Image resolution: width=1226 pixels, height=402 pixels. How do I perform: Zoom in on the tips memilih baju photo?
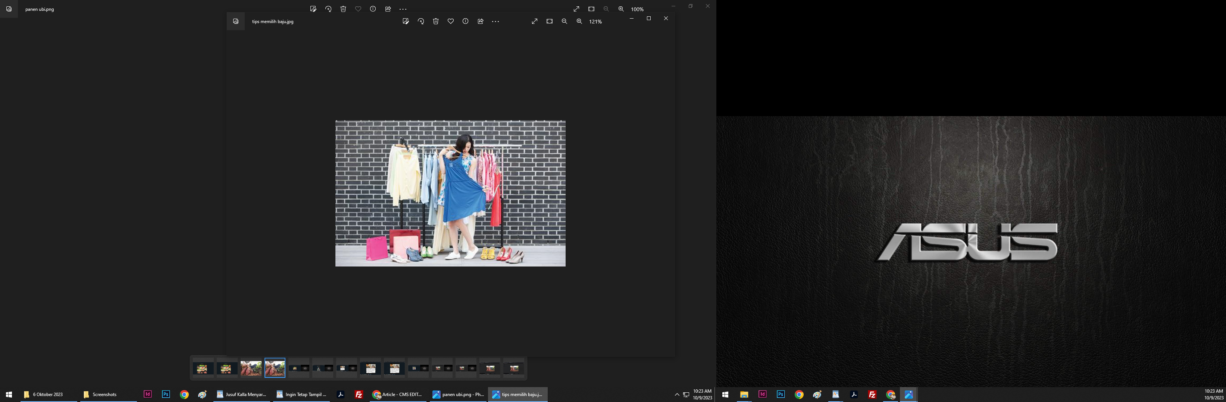(579, 21)
